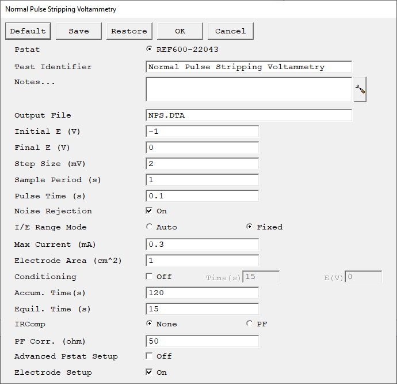Cancel the setup dialog
This screenshot has height=384, width=397.
pyautogui.click(x=230, y=31)
